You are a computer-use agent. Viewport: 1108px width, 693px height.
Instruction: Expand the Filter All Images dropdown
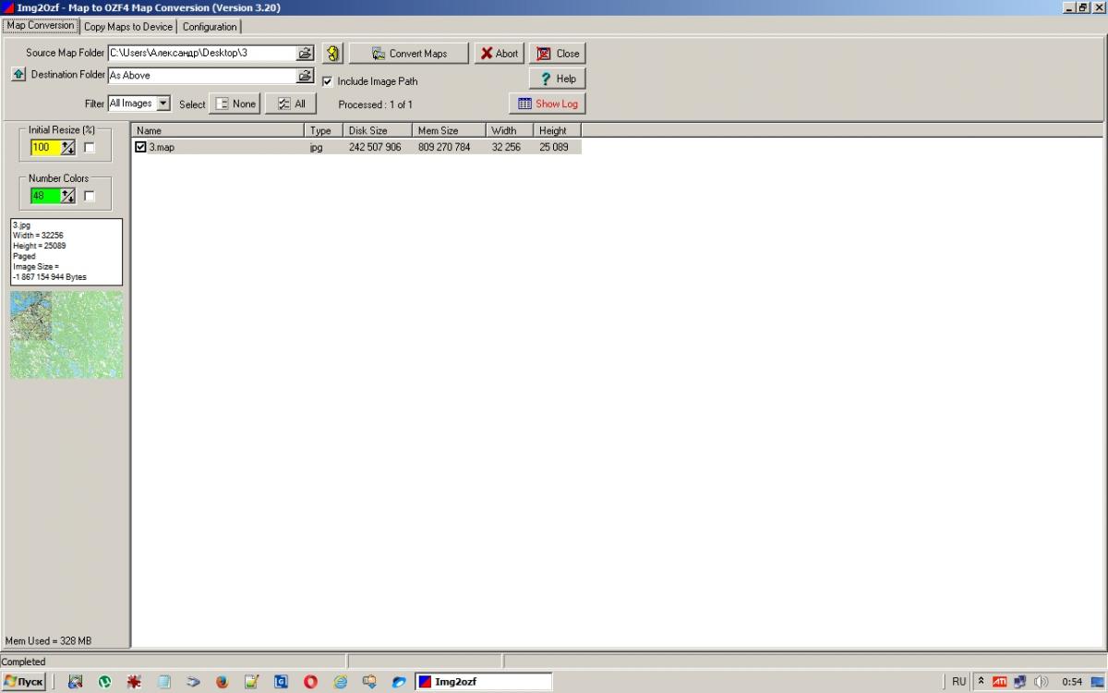click(163, 103)
